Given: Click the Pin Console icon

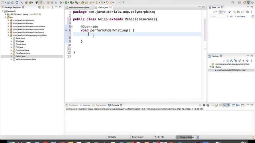Looking at the screenshot, I should point(233,105).
